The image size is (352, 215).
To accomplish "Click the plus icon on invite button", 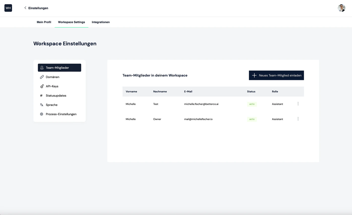I will [254, 75].
